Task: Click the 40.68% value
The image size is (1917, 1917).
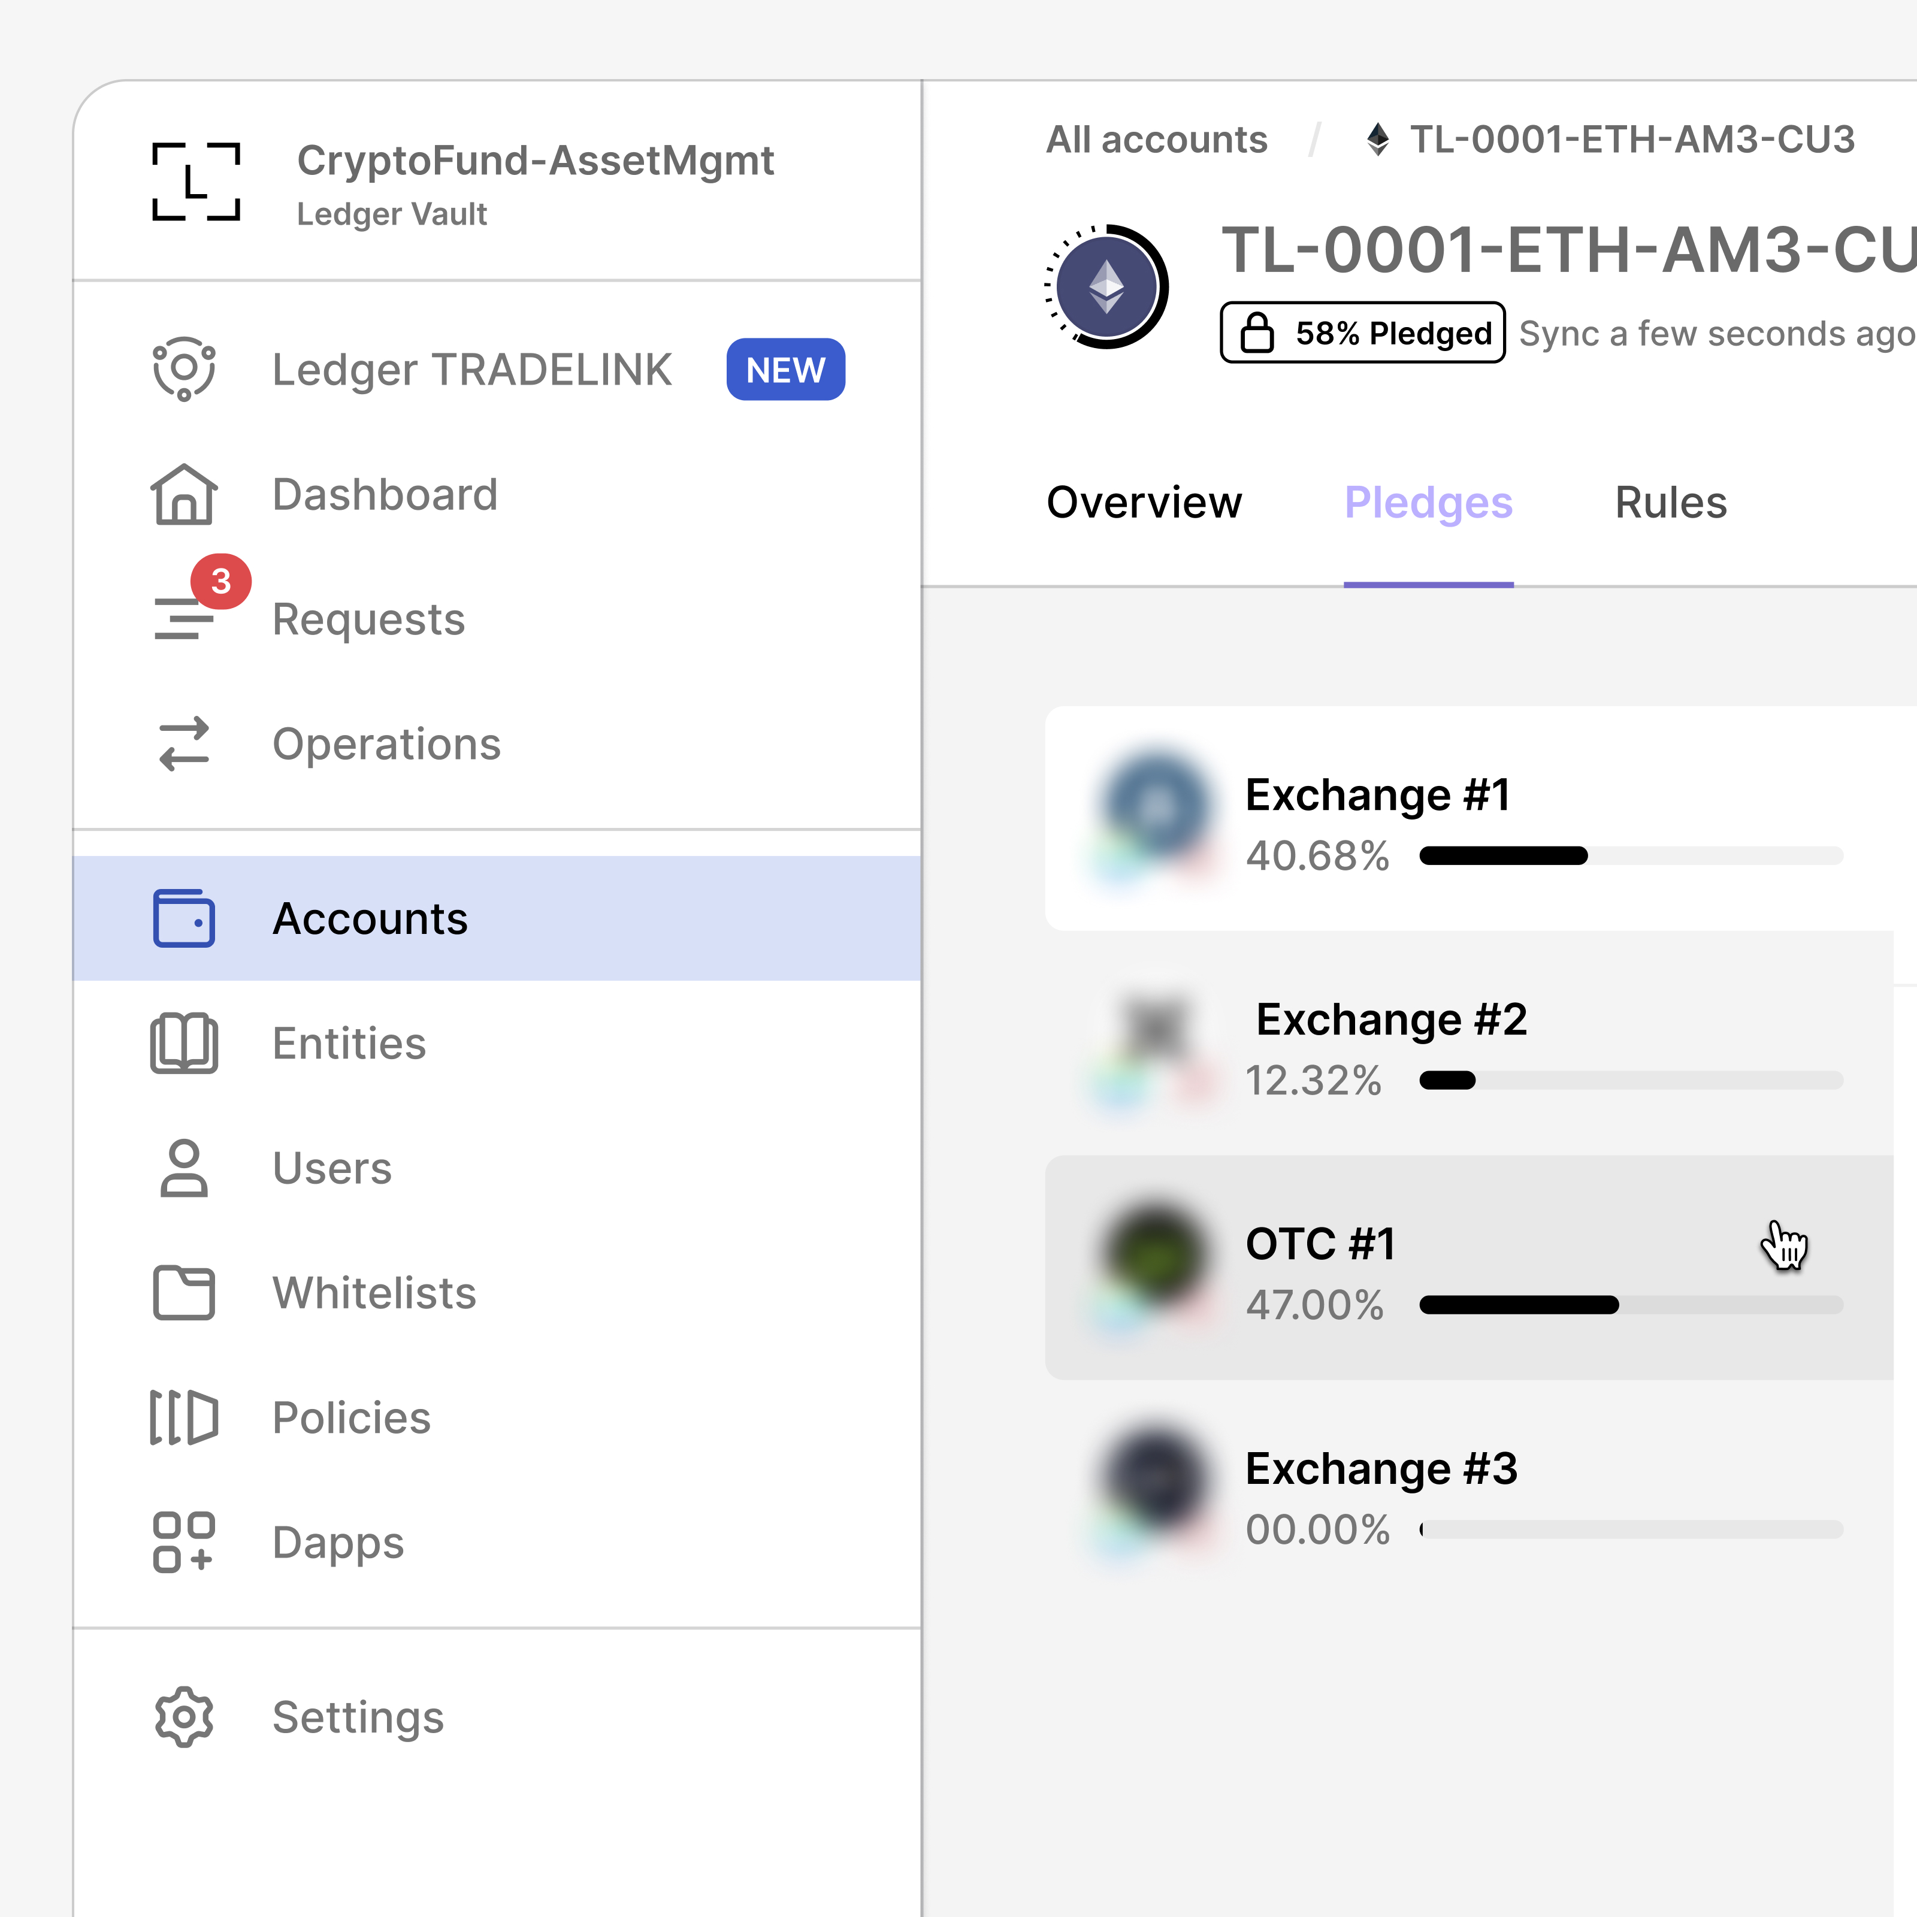Action: [1318, 855]
